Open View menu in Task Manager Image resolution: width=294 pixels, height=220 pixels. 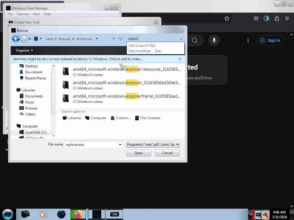pos(36,14)
